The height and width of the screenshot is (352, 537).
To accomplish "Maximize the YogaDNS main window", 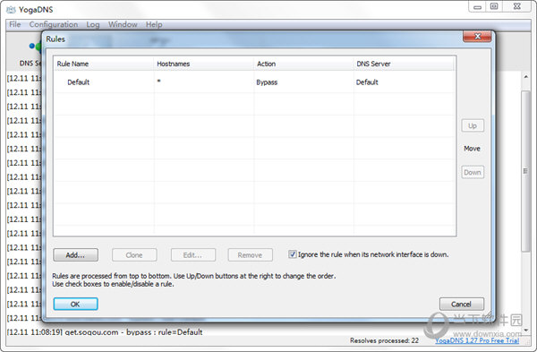I will (x=494, y=6).
